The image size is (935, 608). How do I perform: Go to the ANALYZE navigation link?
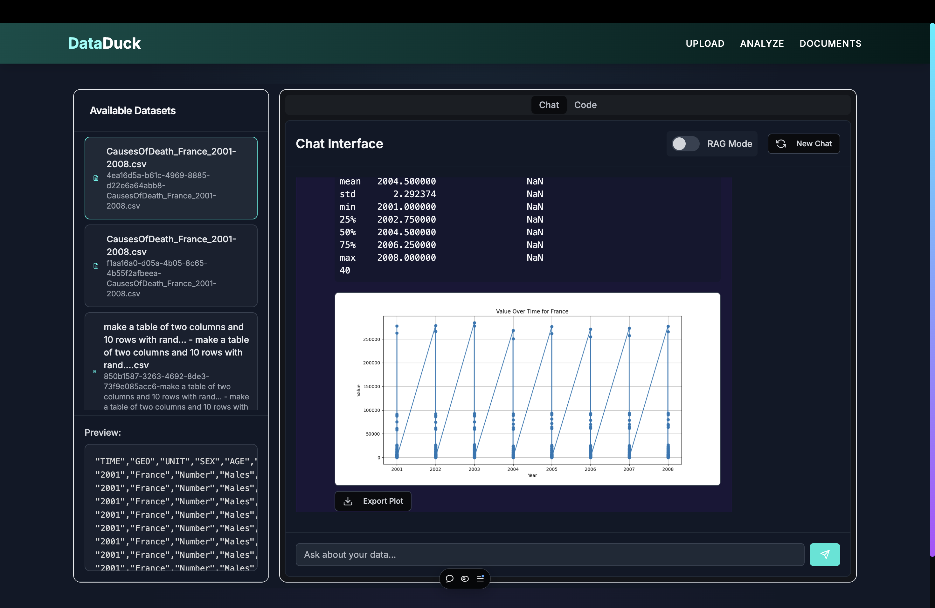[x=762, y=44]
